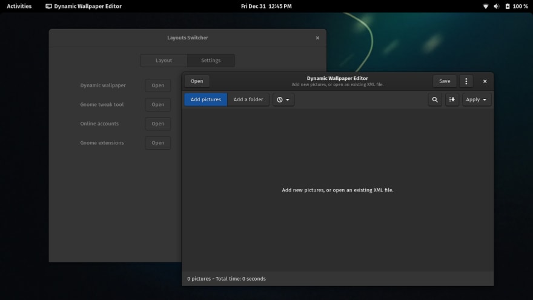Open Online accounts in Layouts Switcher
533x300 pixels.
pyautogui.click(x=157, y=124)
